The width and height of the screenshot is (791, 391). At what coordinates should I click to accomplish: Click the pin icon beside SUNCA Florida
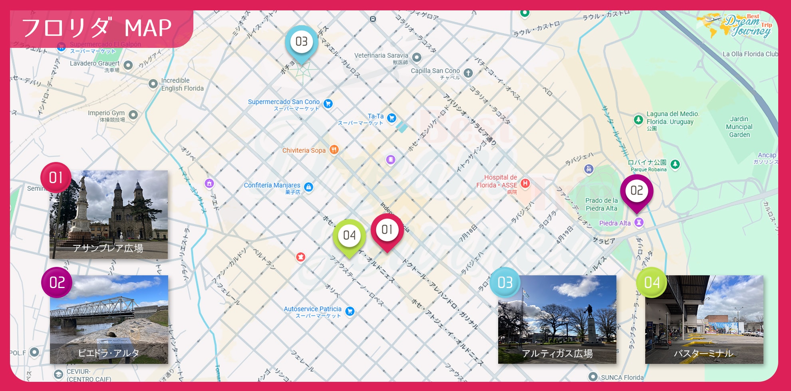click(x=593, y=376)
